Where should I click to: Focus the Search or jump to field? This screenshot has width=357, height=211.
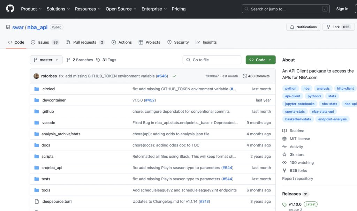tap(286, 9)
